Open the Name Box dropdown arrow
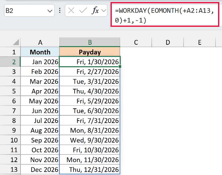Screen dimensions: 222x175 click(50, 11)
